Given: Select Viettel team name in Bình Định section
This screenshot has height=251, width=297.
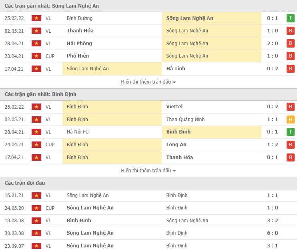Looking at the screenshot, I should tap(174, 107).
